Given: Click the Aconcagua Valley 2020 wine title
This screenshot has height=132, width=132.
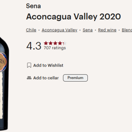Looking at the screenshot, I should tap(74, 17).
